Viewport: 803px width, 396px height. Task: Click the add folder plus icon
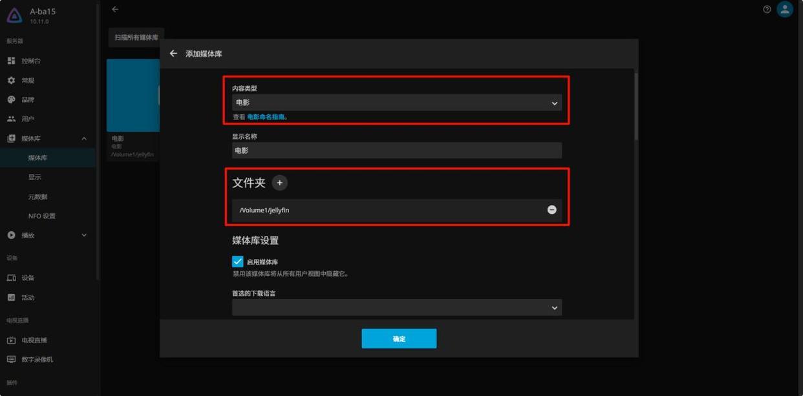pos(279,183)
